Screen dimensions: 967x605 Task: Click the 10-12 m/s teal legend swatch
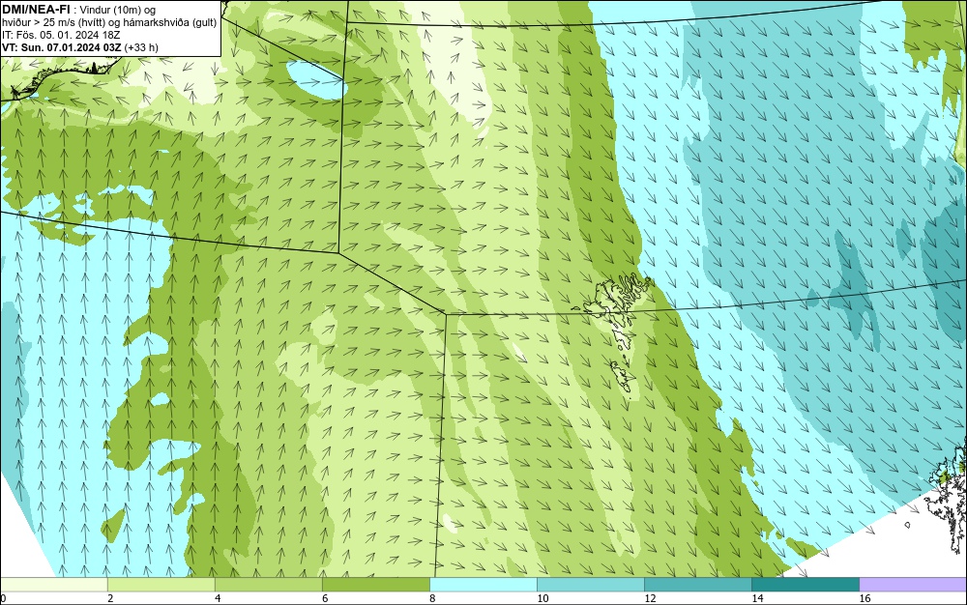click(591, 584)
